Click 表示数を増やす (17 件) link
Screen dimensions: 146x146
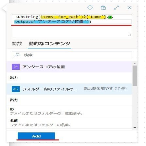[105, 88]
